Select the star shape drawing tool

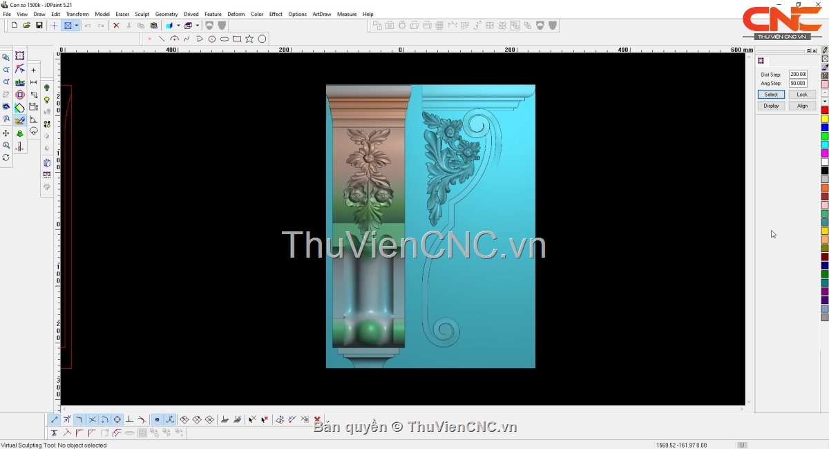pyautogui.click(x=249, y=39)
